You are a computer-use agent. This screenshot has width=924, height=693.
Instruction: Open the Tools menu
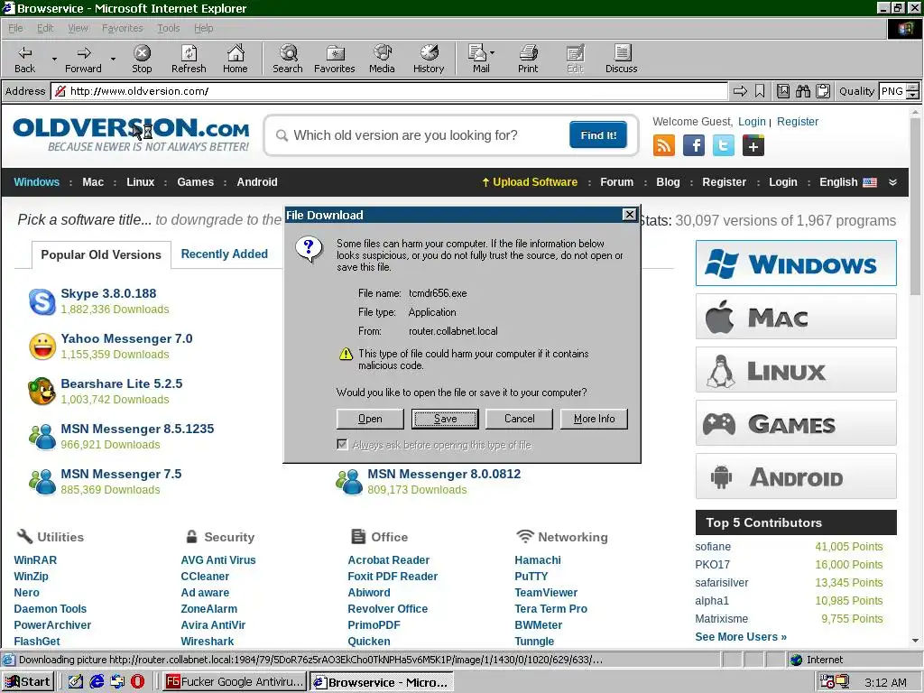click(x=169, y=28)
